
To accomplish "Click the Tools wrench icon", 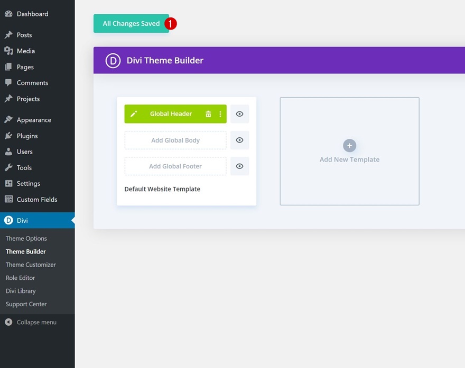I will point(8,167).
